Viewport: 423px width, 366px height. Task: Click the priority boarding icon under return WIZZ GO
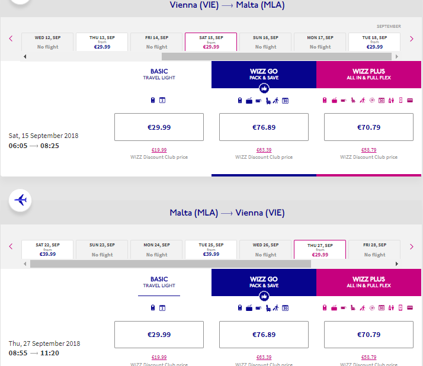pos(276,308)
